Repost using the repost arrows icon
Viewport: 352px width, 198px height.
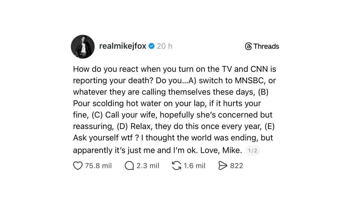coord(176,165)
